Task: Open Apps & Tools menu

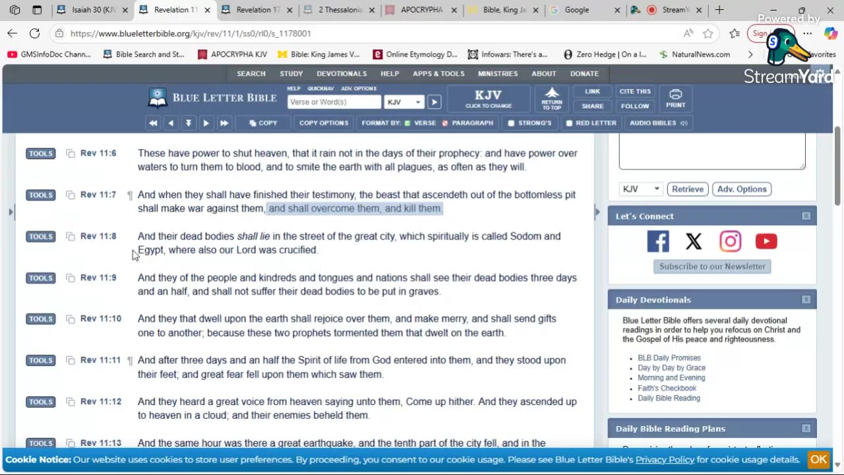Action: pos(438,74)
